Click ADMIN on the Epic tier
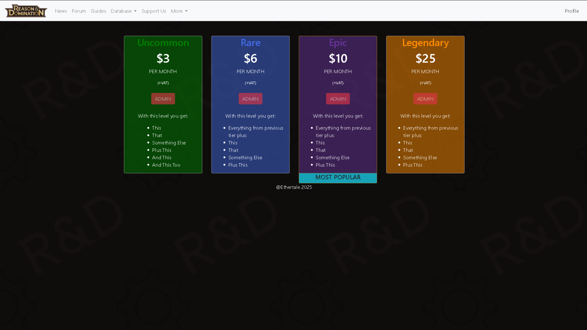Viewport: 587px width, 330px height. [x=338, y=98]
